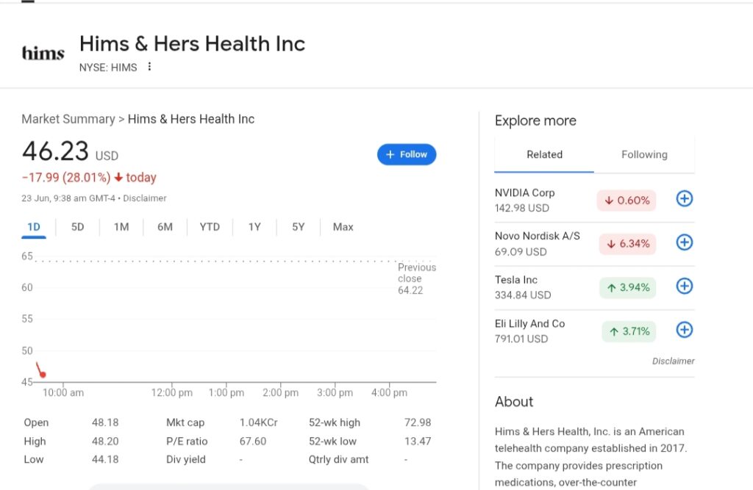Click the Previous close 64.22 label

click(x=417, y=279)
